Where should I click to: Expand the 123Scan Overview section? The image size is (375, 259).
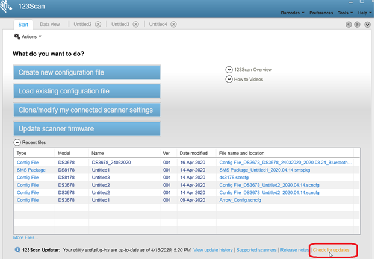coord(229,69)
